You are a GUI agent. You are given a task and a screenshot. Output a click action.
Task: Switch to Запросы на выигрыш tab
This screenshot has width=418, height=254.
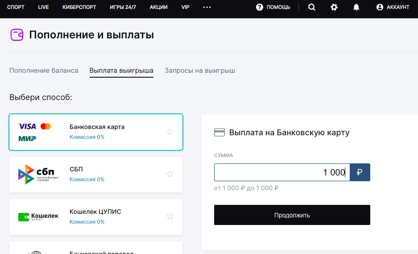click(x=200, y=71)
